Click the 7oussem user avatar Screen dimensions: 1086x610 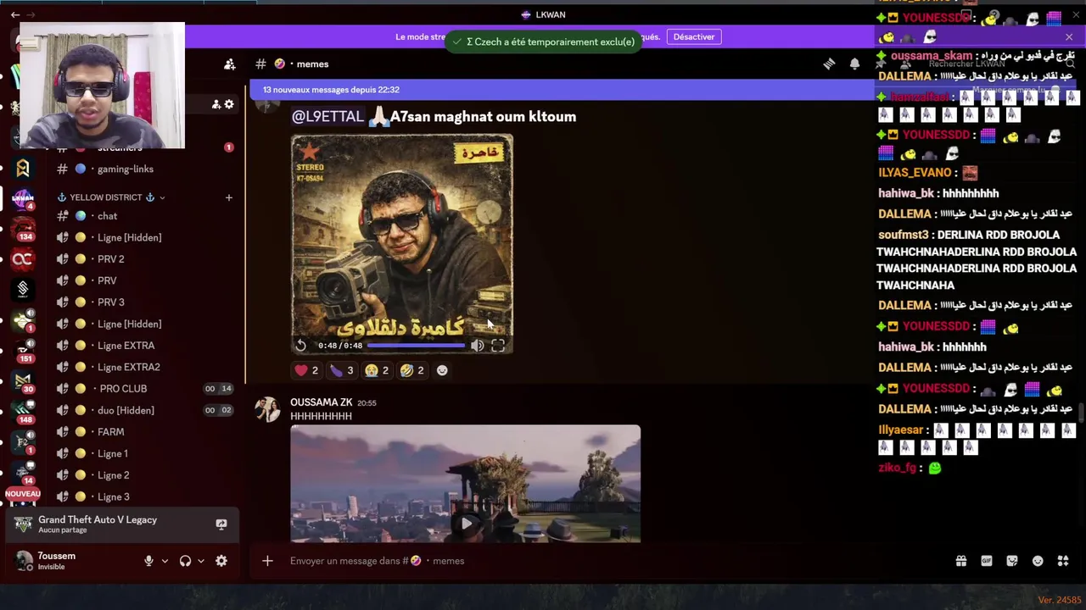(x=24, y=561)
